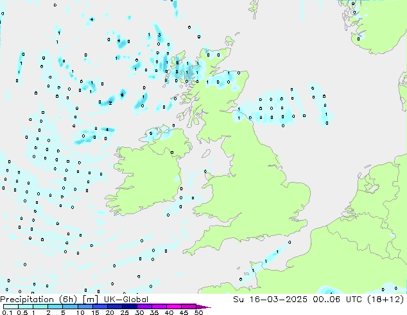Click the '50' legend scale label
Viewport: 407px width, 315px height.
click(198, 312)
